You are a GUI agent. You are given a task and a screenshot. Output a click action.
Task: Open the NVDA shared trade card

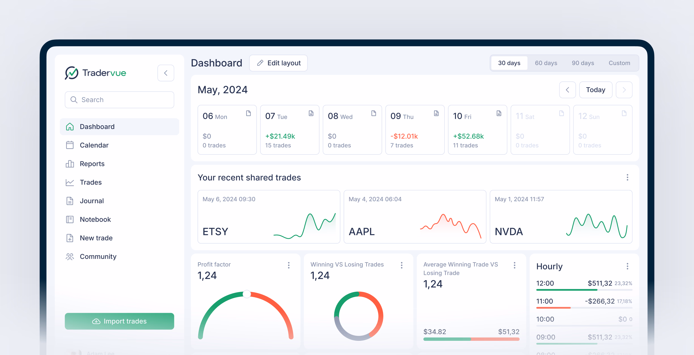pyautogui.click(x=561, y=217)
